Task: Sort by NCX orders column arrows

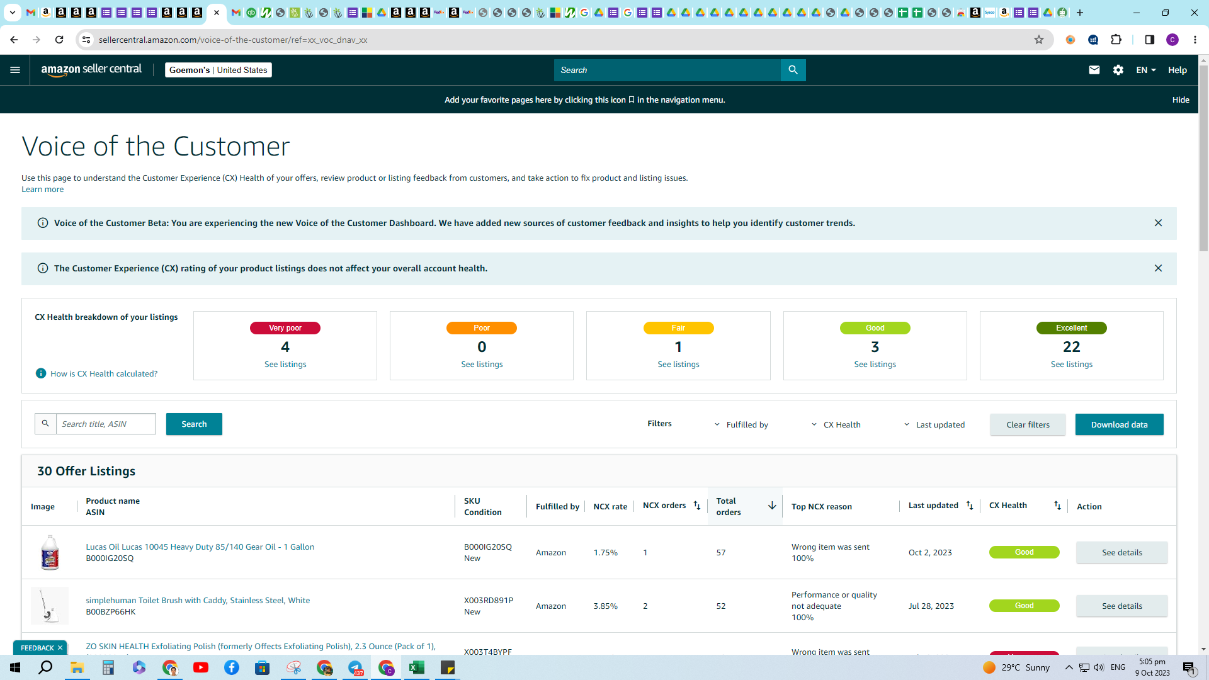Action: pos(696,506)
